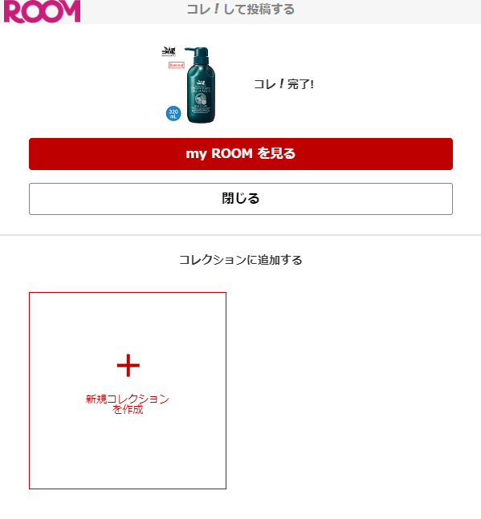Click the black brand logo above Renewal
481x519 pixels.
(x=169, y=52)
